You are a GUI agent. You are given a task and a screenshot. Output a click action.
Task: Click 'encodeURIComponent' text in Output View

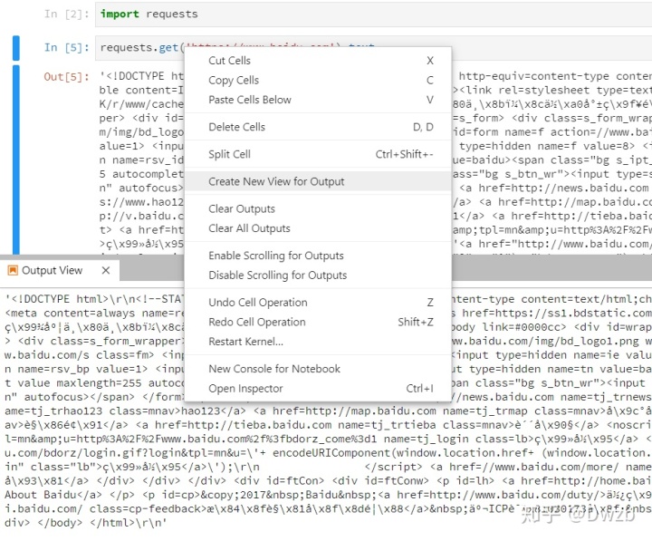[331, 453]
